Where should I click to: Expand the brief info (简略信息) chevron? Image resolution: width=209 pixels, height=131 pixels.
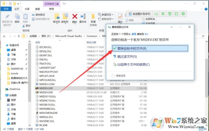[x=113, y=76]
